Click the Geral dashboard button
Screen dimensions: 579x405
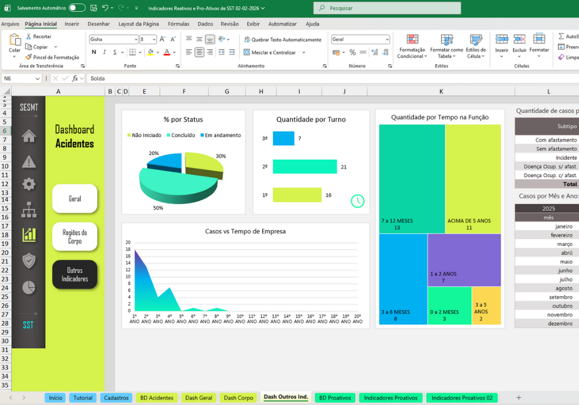pyautogui.click(x=75, y=198)
